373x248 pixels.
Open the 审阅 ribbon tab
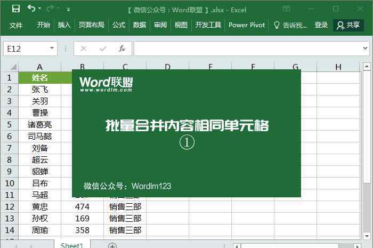coord(160,25)
